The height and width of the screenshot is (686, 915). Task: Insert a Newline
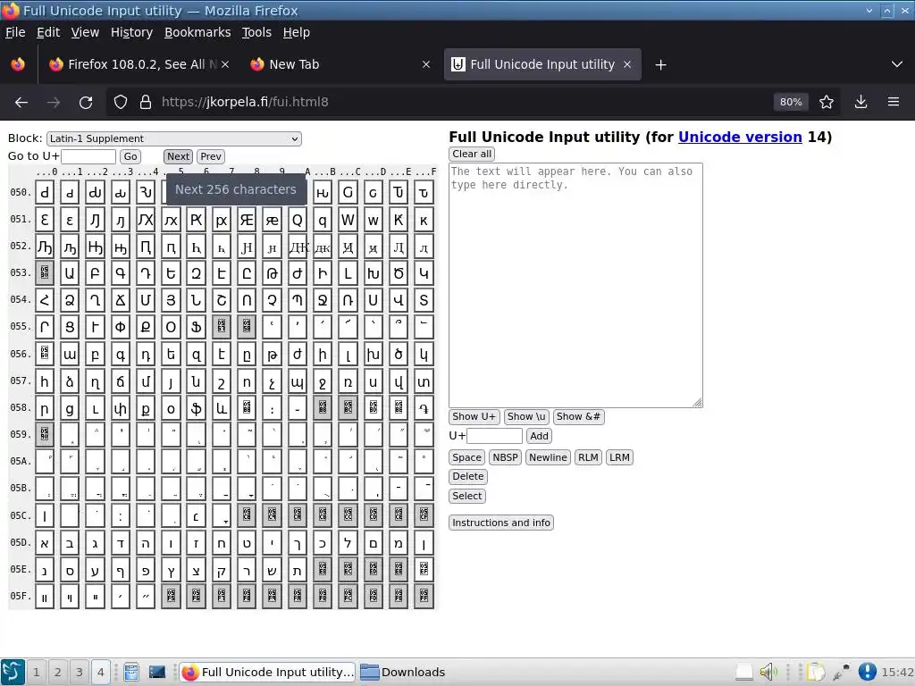click(548, 457)
